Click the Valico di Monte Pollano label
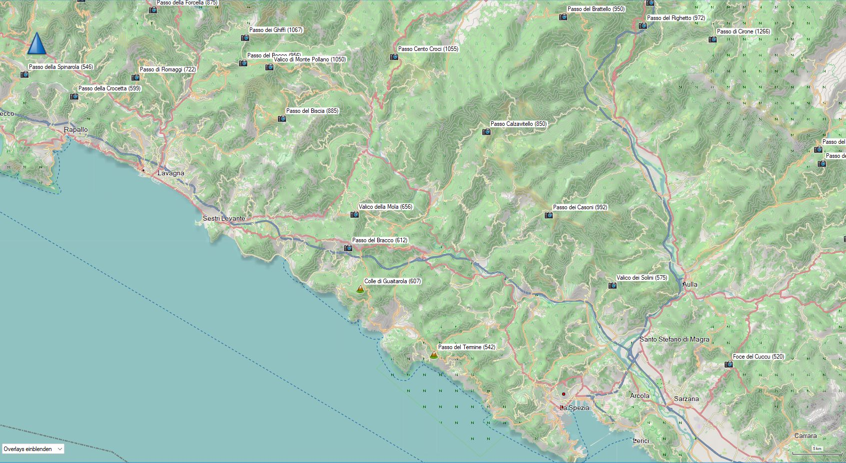Viewport: 846px width, 463px height. click(x=310, y=59)
